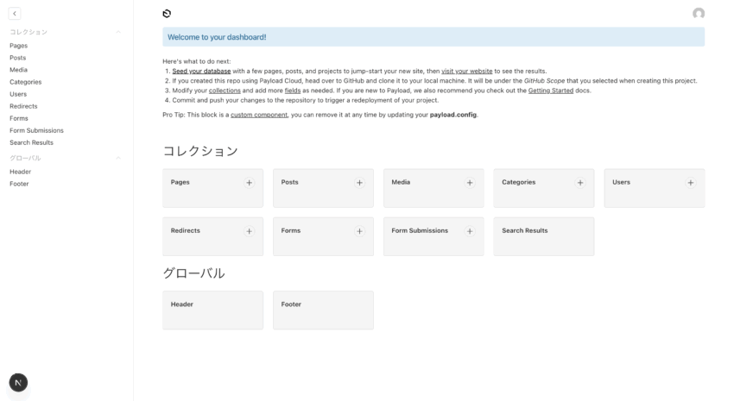This screenshot has height=401, width=734.
Task: Click plus icon on Media card
Action: (x=470, y=183)
